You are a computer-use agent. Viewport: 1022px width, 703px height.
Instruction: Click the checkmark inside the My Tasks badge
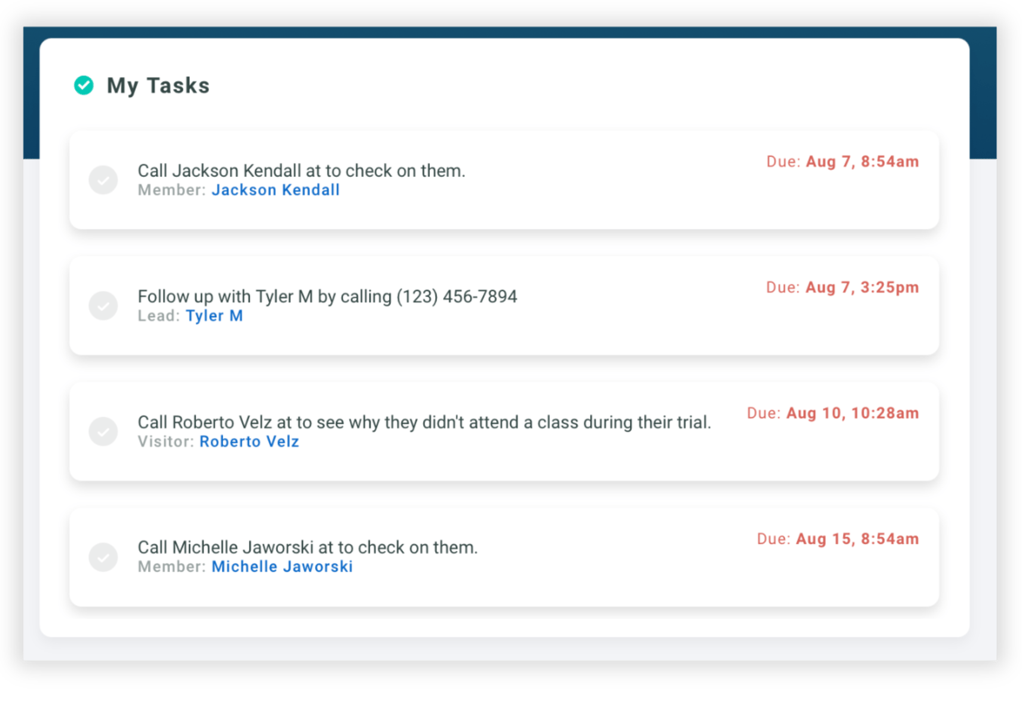coord(84,85)
